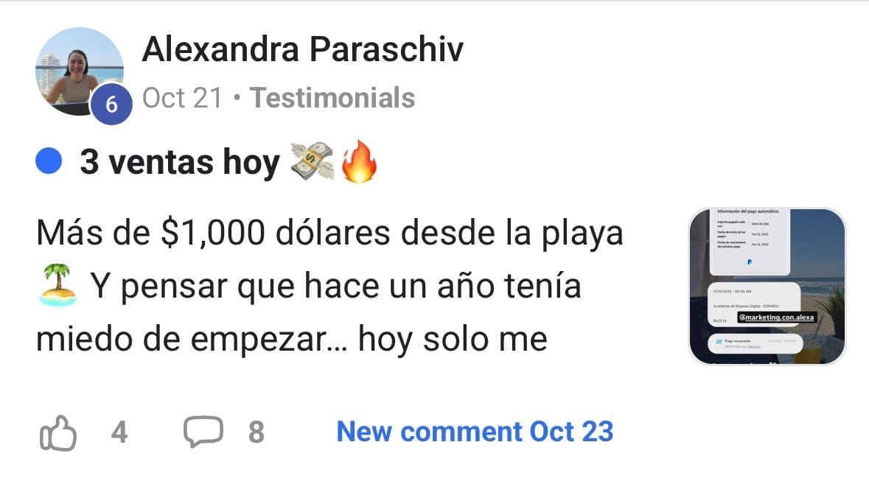869x498 pixels.
Task: Open the attached payment screenshot thumbnail
Action: click(767, 287)
